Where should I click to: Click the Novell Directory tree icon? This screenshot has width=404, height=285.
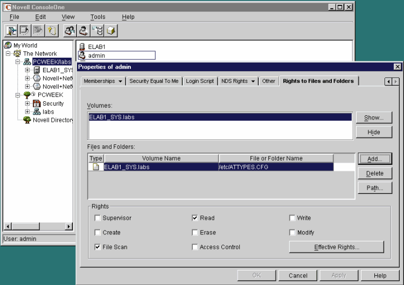tap(27, 120)
